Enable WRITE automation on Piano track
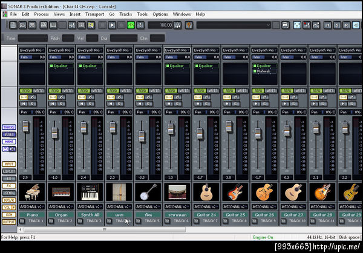Image resolution: width=363 pixels, height=253 pixels. click(x=38, y=90)
